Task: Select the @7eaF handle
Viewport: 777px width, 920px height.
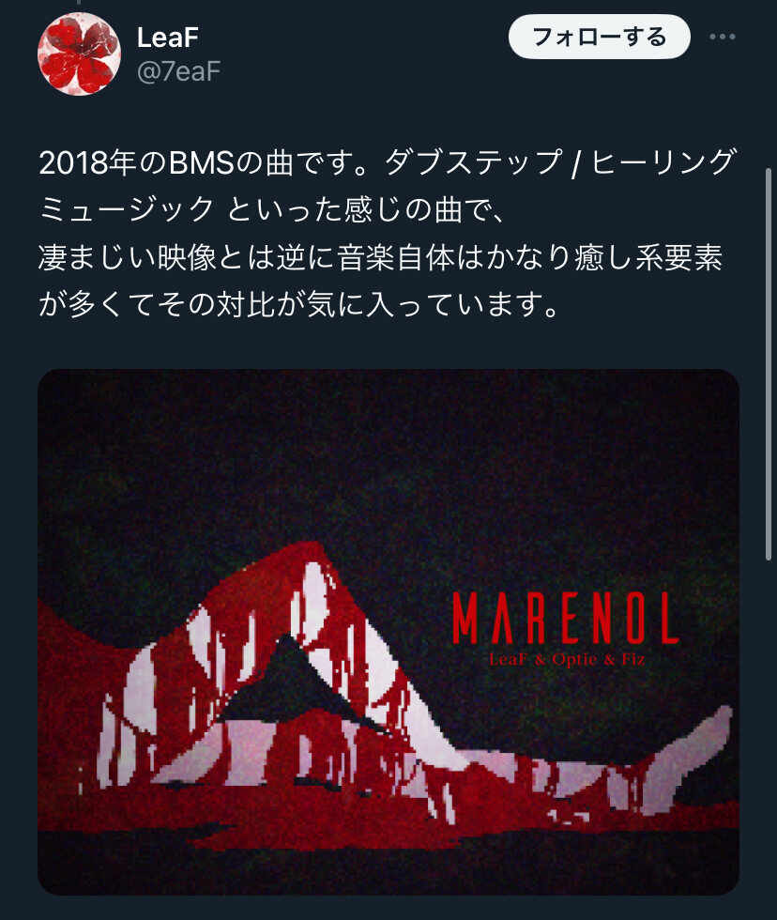Action: pyautogui.click(x=178, y=71)
